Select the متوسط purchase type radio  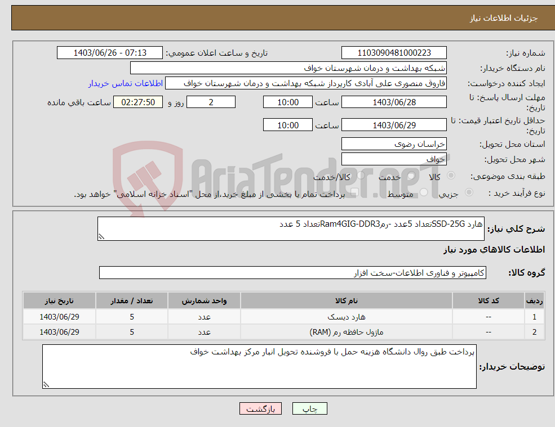(x=424, y=192)
